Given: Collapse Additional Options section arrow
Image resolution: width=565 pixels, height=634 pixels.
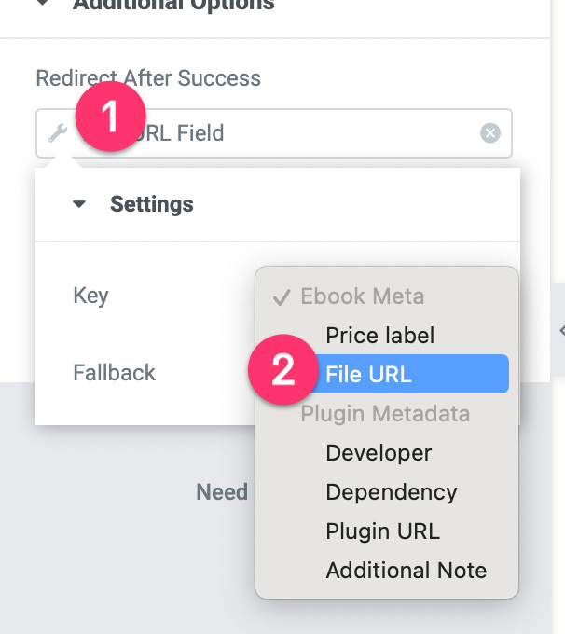Looking at the screenshot, I should [x=43, y=3].
